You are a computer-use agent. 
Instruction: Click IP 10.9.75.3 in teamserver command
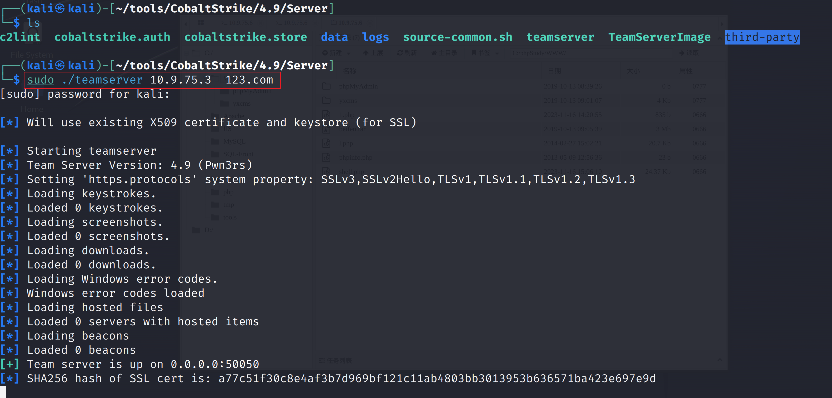point(181,80)
